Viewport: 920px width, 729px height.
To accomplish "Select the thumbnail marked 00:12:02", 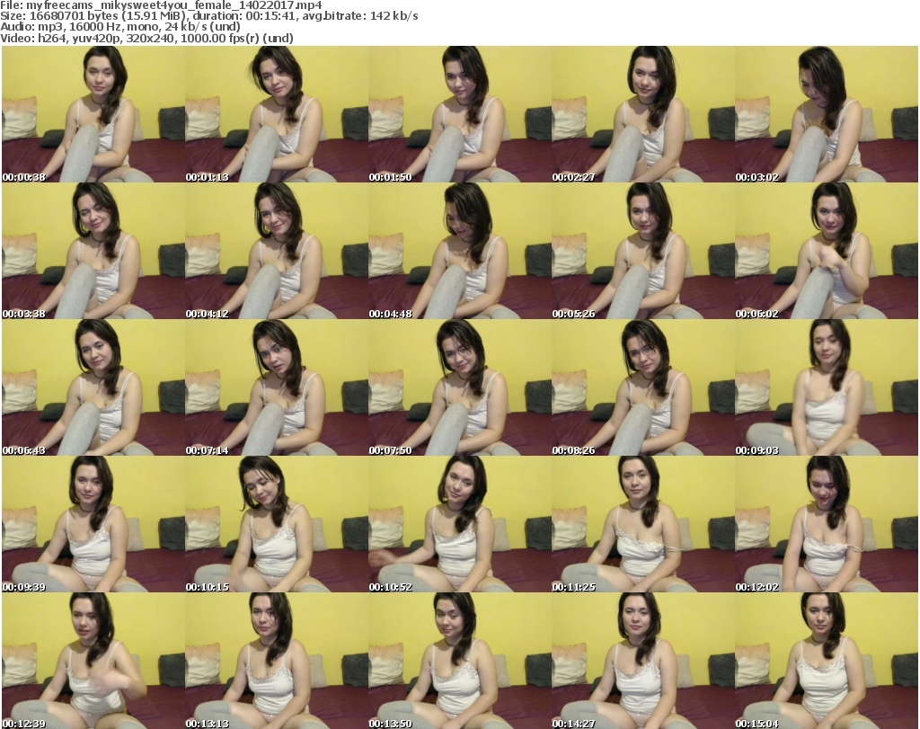I will pos(827,524).
